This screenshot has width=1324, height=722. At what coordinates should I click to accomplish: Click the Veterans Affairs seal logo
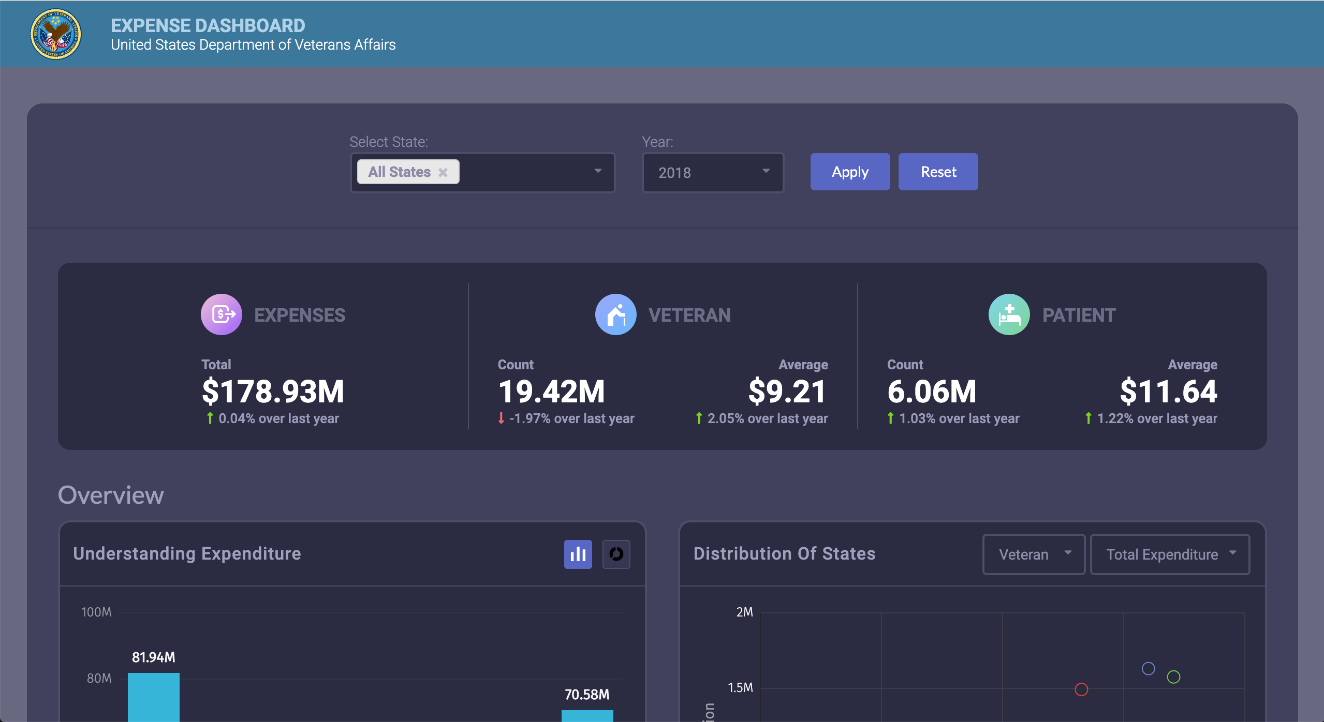tap(56, 34)
